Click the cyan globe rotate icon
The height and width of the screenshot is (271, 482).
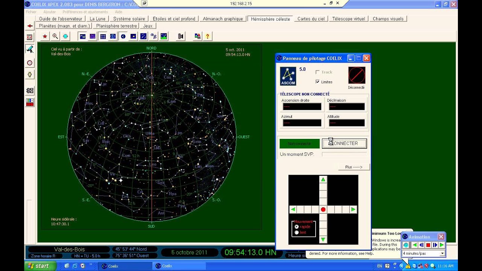click(65, 36)
